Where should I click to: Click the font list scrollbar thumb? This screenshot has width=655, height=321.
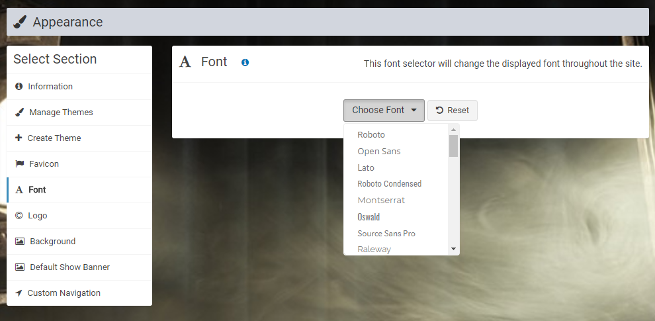pos(453,146)
